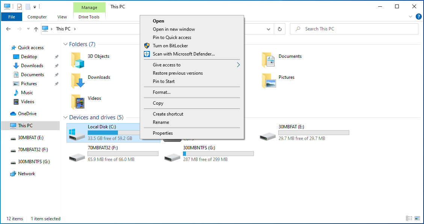
Task: Select 30MBFAT (E:) drive icon in Devices
Action: point(268,136)
